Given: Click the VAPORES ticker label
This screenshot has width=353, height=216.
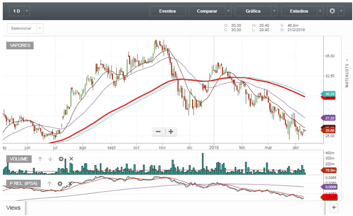Looking at the screenshot, I should pyautogui.click(x=20, y=45).
